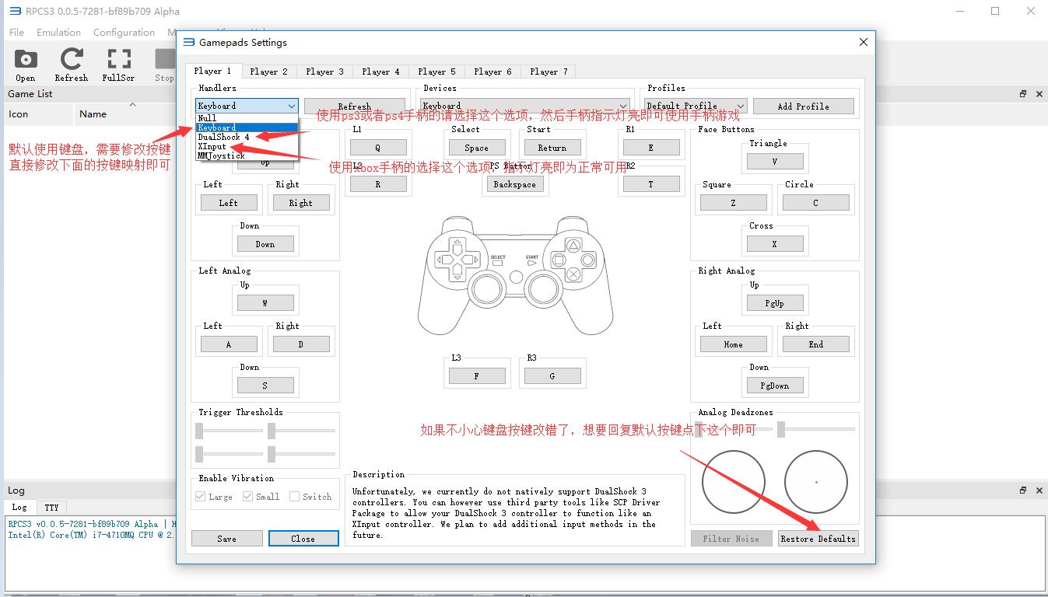Remap D-Pad Down button
Screen dimensions: 1048x597
click(x=265, y=244)
